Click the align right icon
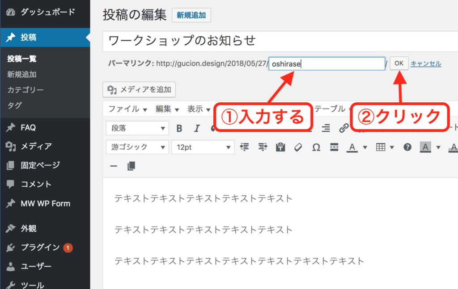The height and width of the screenshot is (289, 458). click(x=326, y=129)
